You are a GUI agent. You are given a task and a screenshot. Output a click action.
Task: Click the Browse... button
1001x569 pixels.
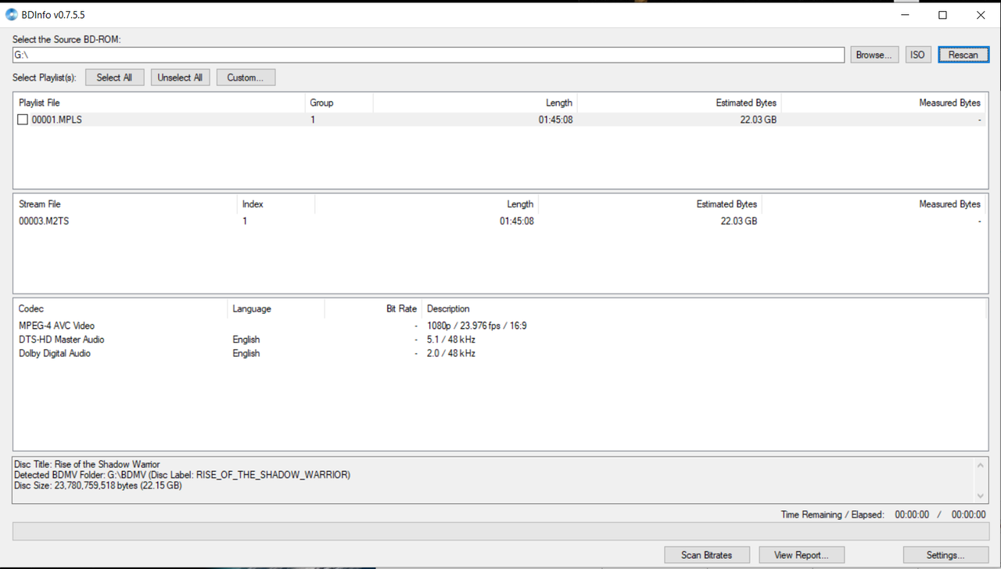tap(874, 55)
